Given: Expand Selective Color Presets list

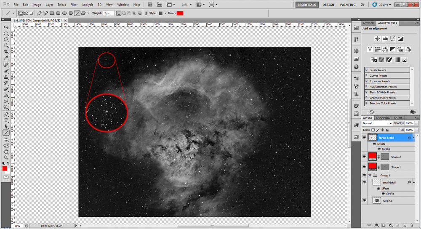Looking at the screenshot, I should click(367, 103).
